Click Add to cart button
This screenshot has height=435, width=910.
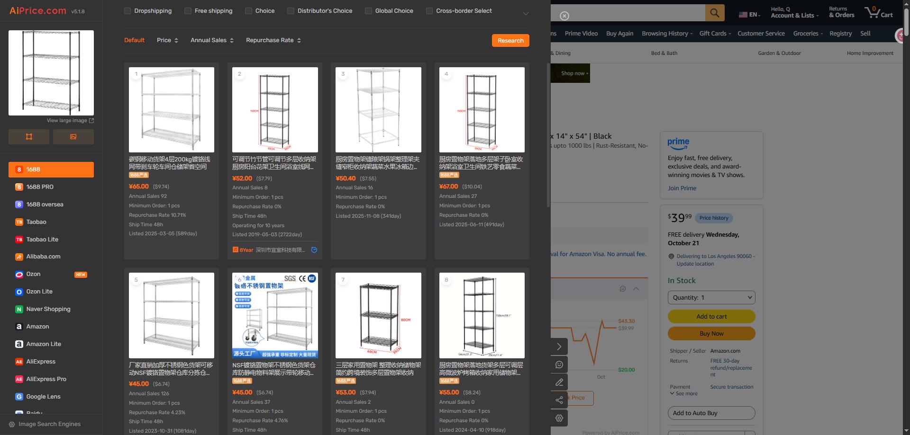click(711, 317)
